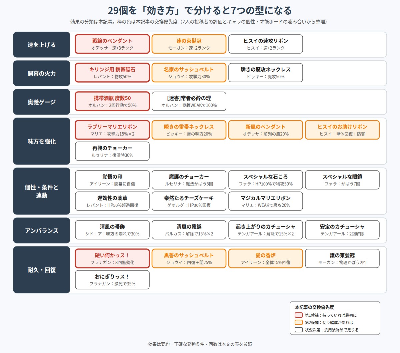Click the red 第1候補 legend swatch

click(299, 315)
